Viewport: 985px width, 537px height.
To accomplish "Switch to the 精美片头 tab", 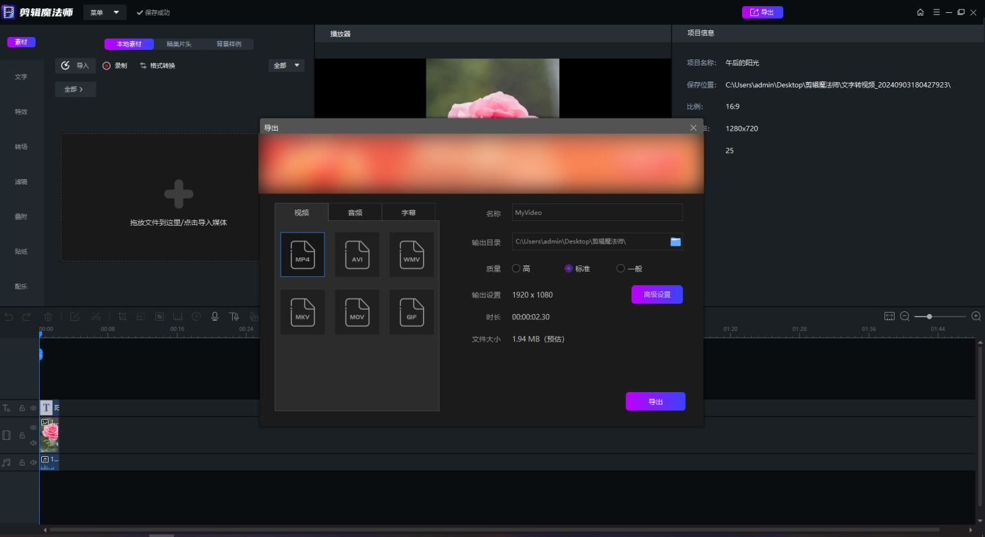I will tap(179, 44).
